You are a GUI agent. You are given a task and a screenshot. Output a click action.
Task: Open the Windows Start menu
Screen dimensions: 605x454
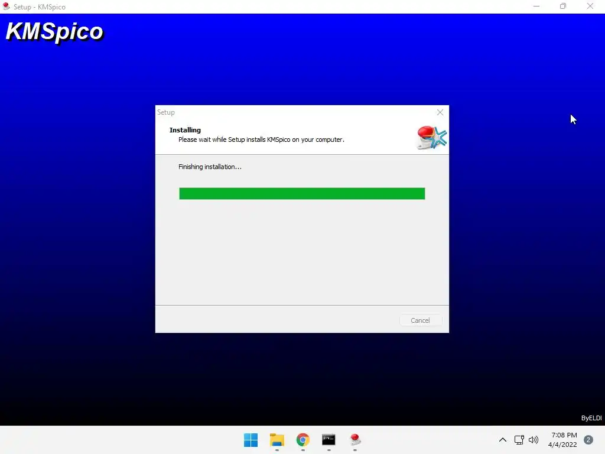tap(251, 440)
